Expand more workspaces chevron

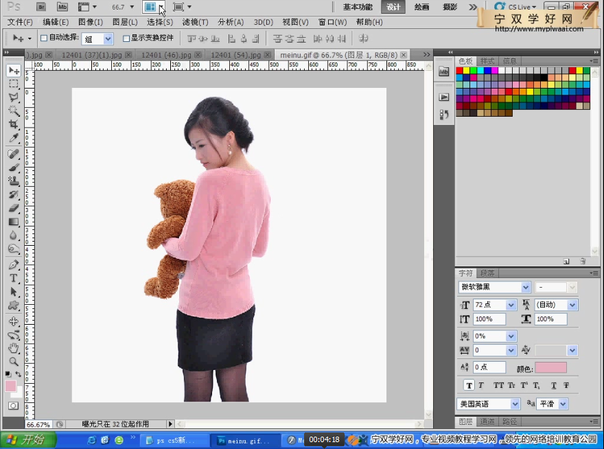[473, 7]
